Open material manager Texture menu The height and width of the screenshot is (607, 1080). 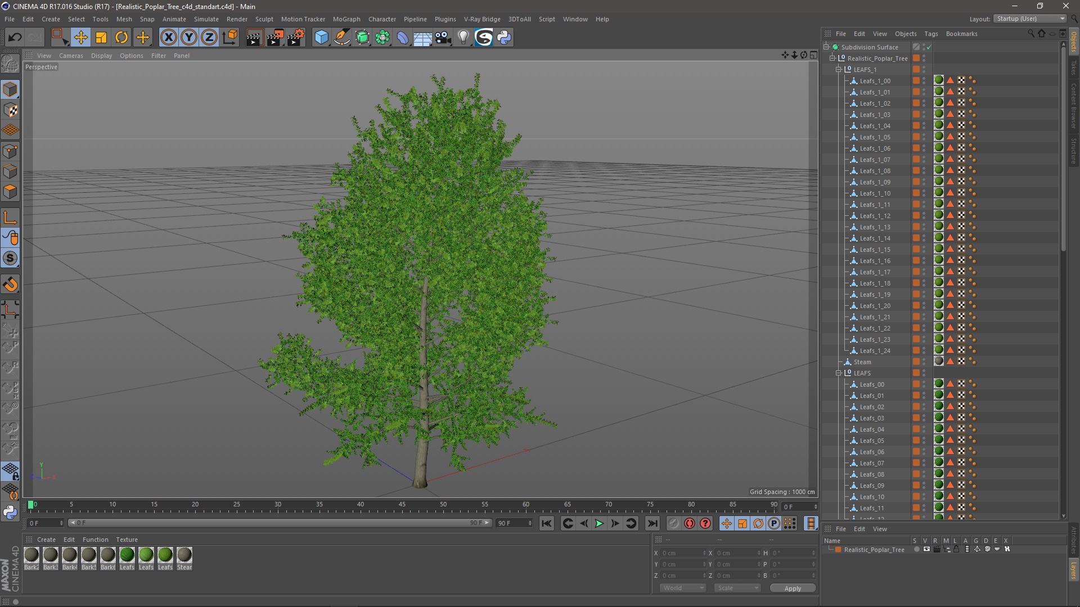(x=127, y=540)
